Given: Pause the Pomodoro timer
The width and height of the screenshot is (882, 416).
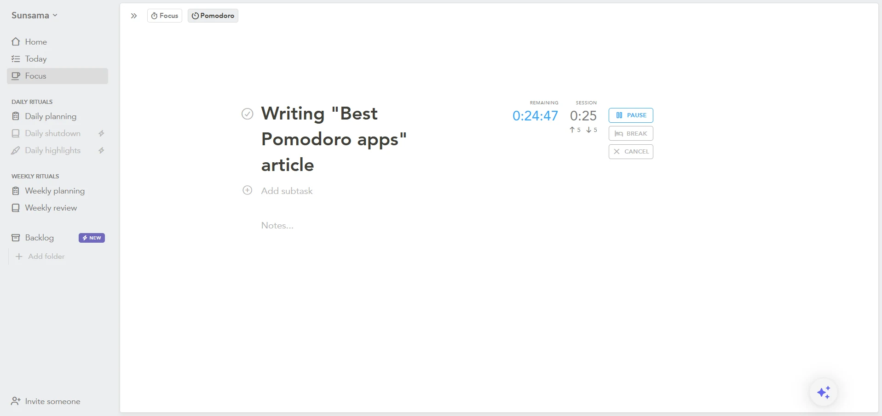Looking at the screenshot, I should 631,115.
